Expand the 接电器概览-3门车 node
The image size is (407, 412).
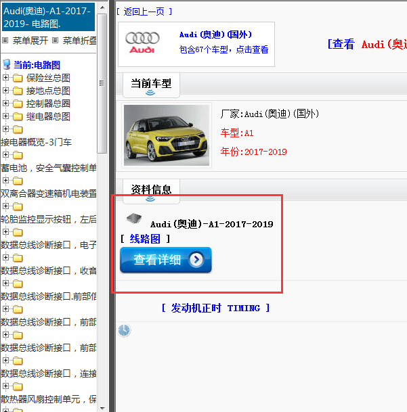[5, 129]
